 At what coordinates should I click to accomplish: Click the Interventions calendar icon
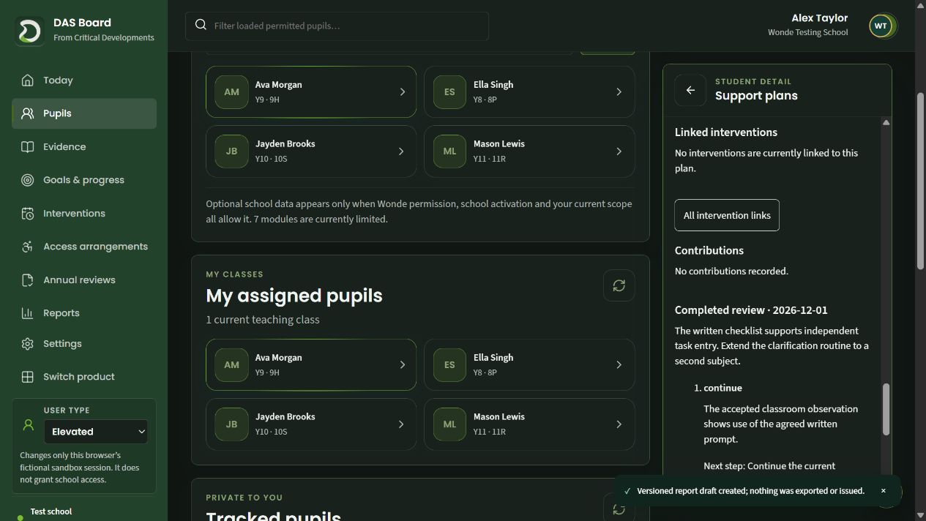pos(28,213)
